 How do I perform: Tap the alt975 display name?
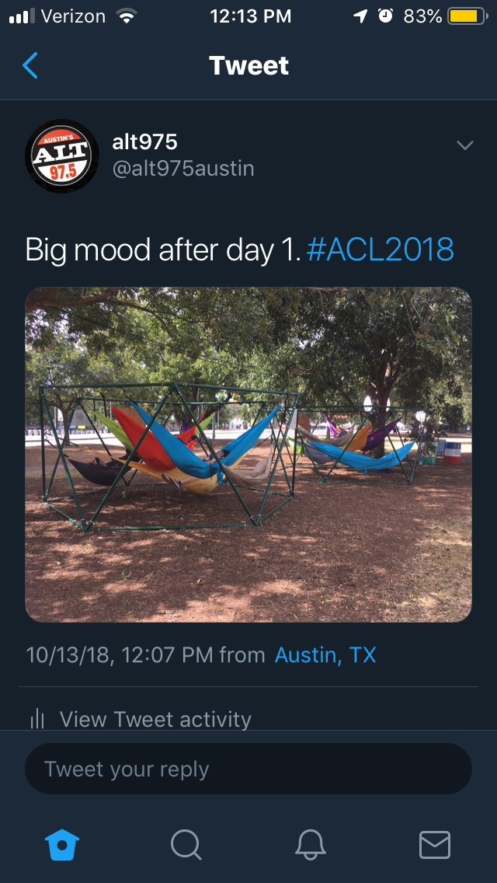(x=144, y=142)
